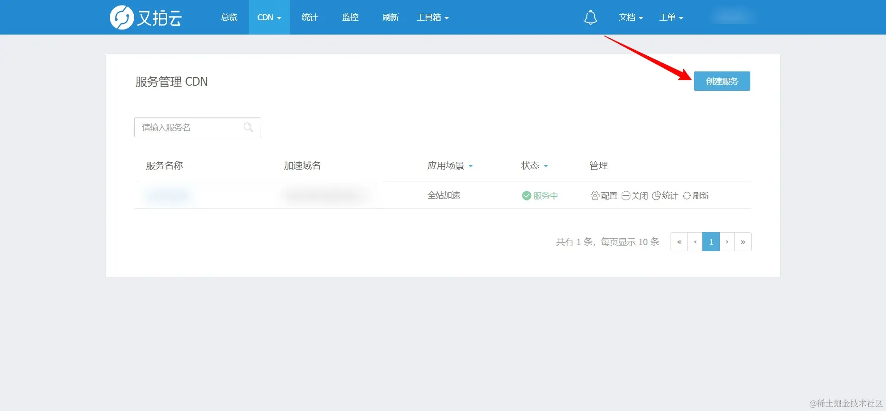This screenshot has width=886, height=411.
Task: Open the 刷新 navigation item
Action: tap(390, 18)
